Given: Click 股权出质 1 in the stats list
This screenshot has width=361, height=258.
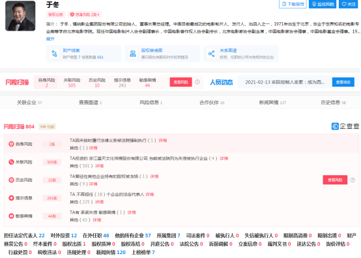Looking at the screenshot, I should 74,244.
